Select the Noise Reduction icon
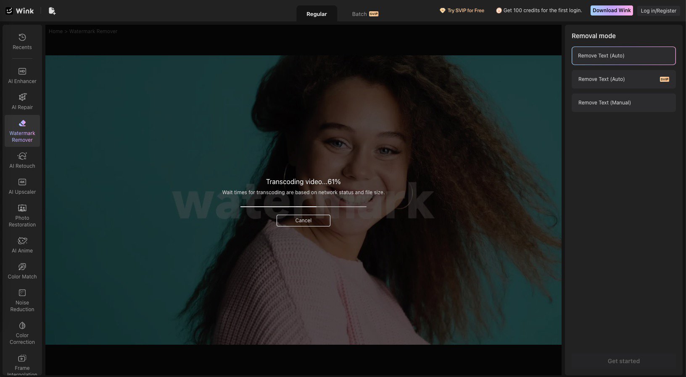This screenshot has width=686, height=377. (x=22, y=293)
